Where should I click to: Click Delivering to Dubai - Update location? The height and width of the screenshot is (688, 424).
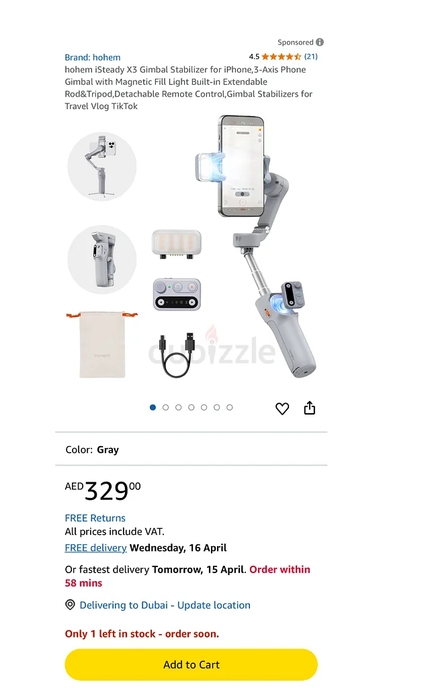(165, 605)
